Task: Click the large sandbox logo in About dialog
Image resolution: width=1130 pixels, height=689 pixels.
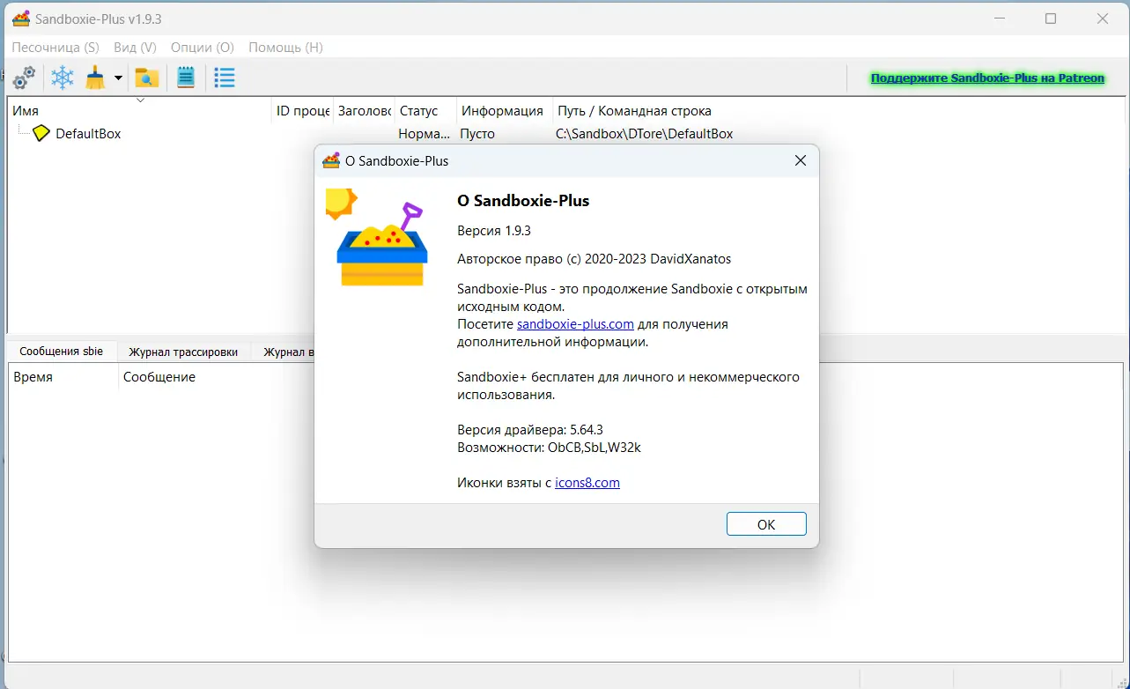Action: coord(377,237)
